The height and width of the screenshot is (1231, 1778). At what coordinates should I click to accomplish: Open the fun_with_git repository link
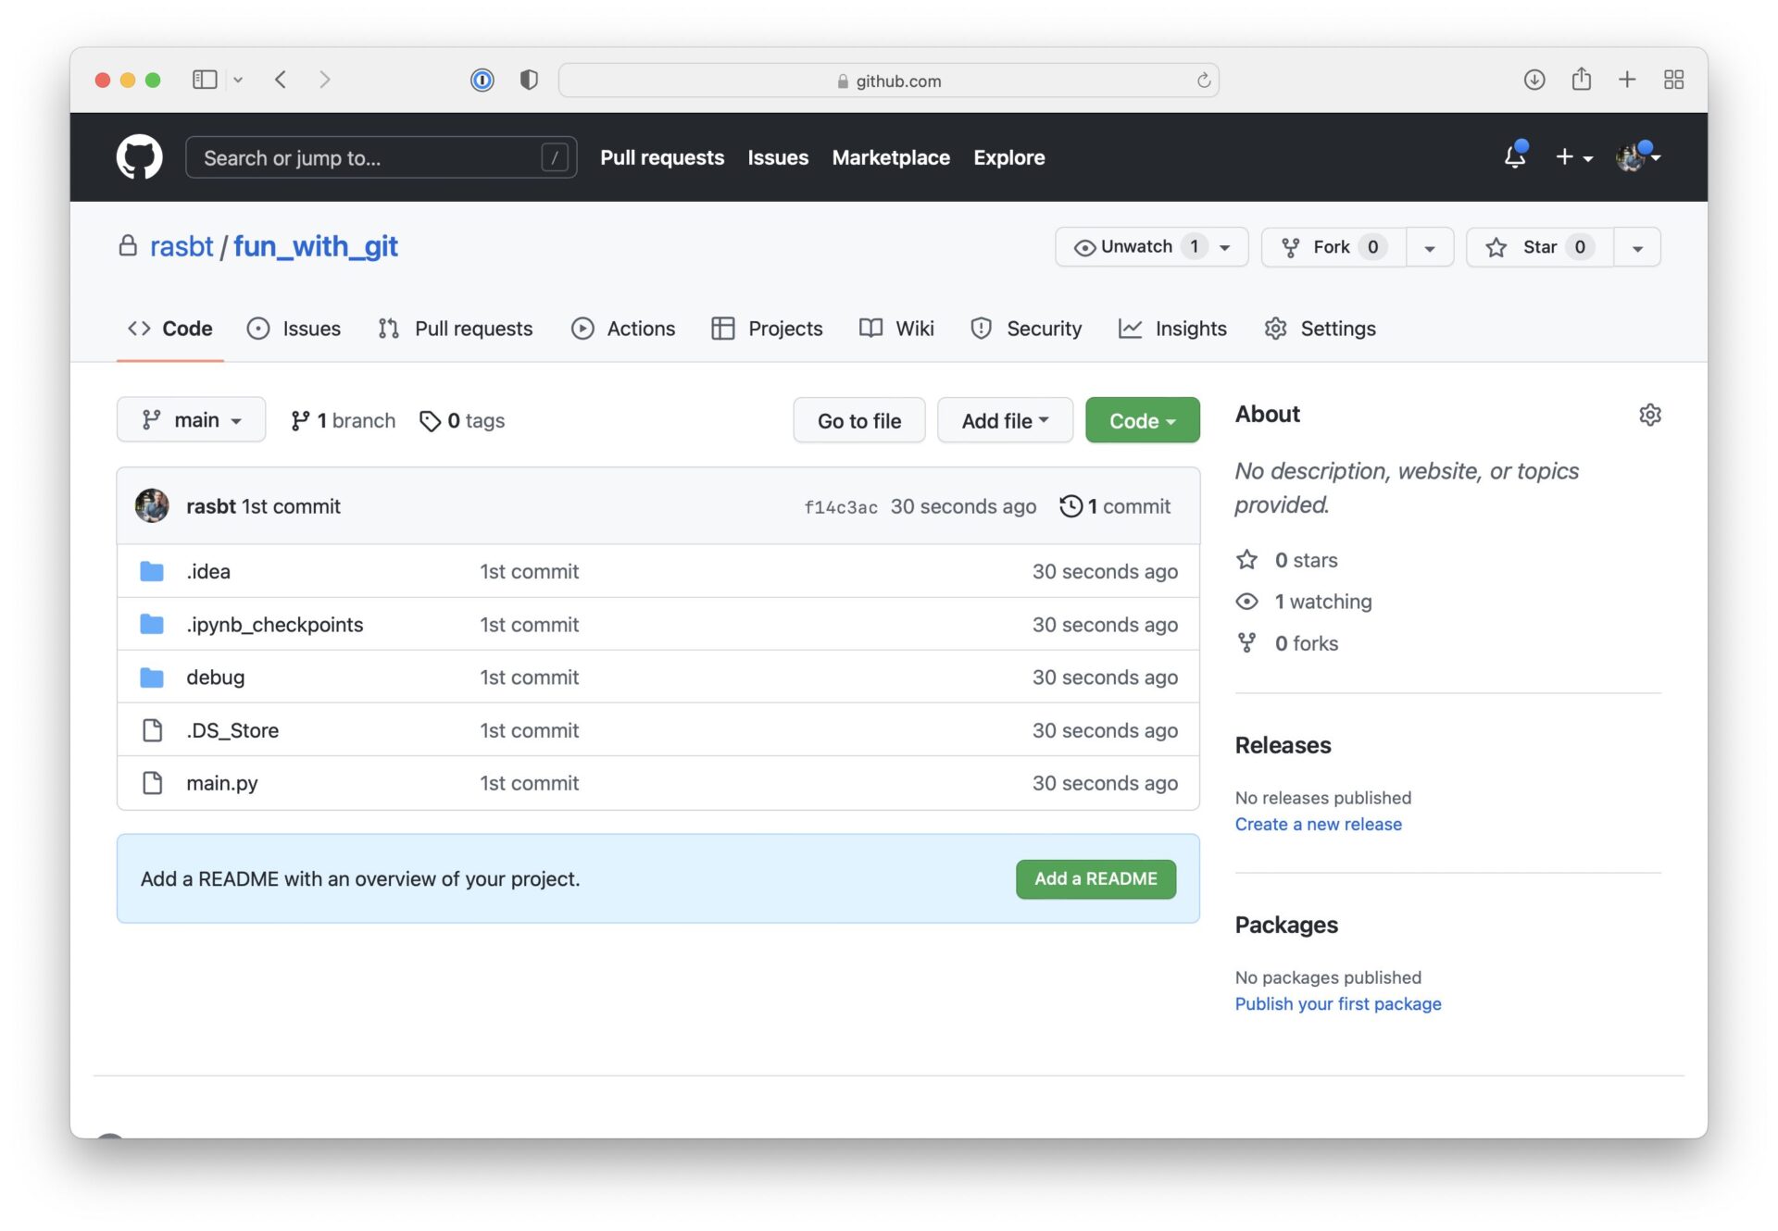point(316,247)
